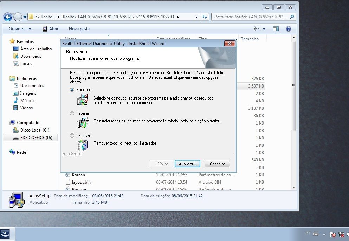Click the PT language indicator in tray
Screen dimensions: 349x241
click(x=308, y=233)
